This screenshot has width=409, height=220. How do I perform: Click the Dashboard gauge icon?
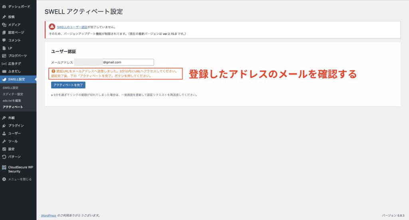(4, 7)
